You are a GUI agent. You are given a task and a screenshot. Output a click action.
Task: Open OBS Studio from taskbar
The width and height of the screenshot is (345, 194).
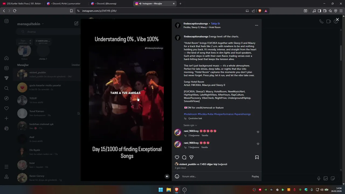(185, 190)
